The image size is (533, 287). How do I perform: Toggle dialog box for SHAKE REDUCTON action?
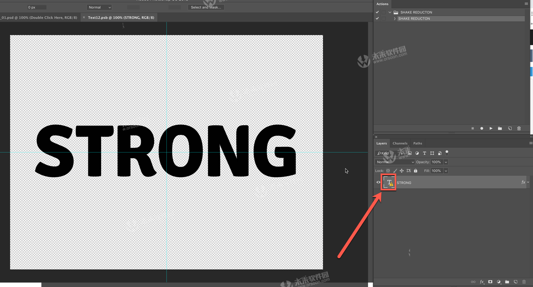pyautogui.click(x=383, y=18)
